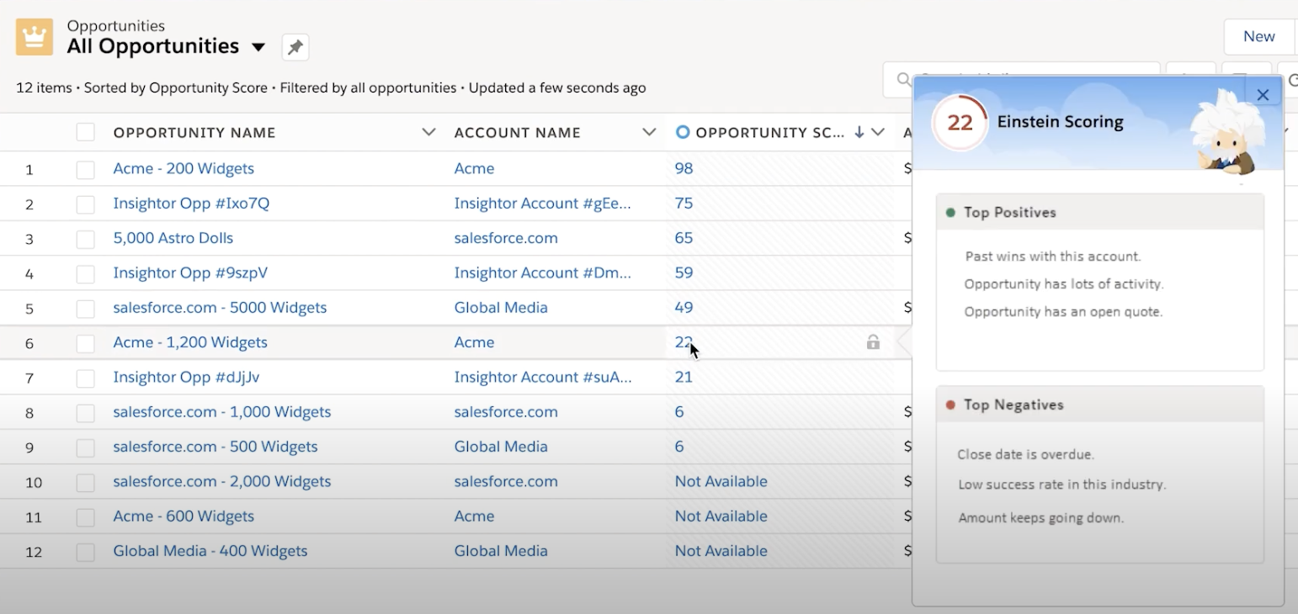
Task: Select all rows with header checkbox
Action: click(86, 132)
